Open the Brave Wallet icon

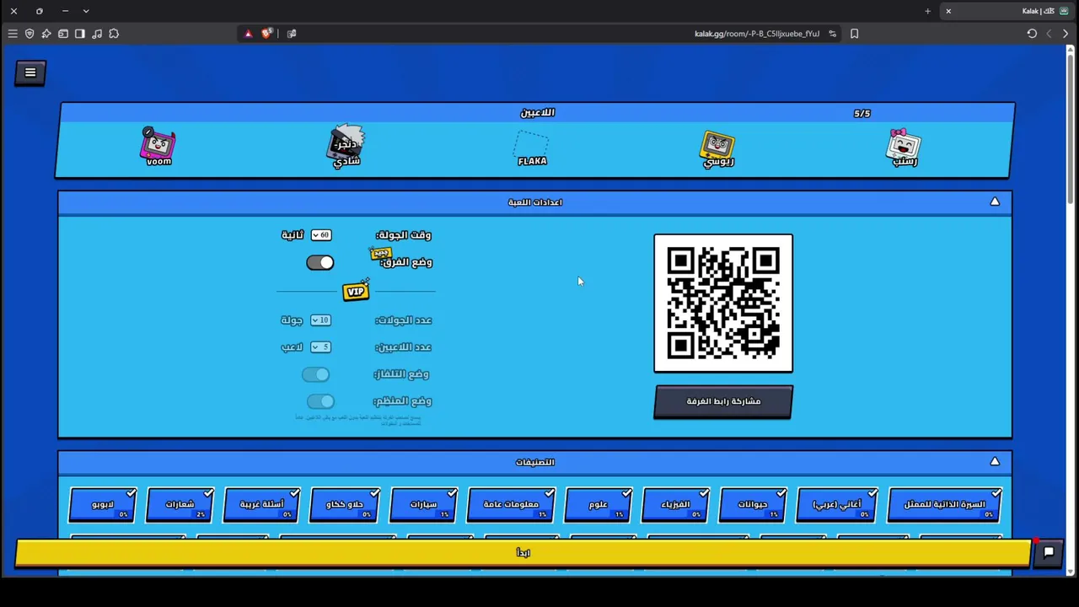(63, 34)
